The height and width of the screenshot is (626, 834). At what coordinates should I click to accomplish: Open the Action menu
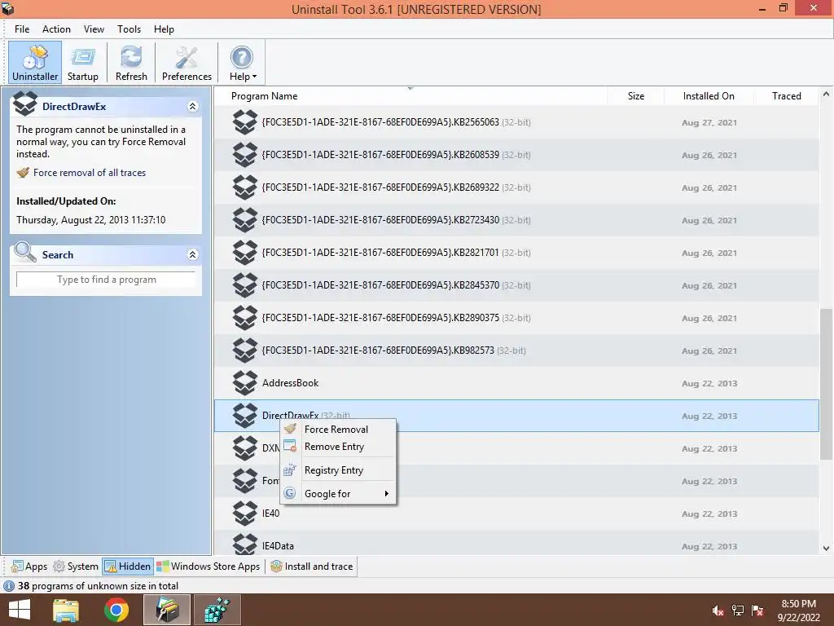[56, 29]
